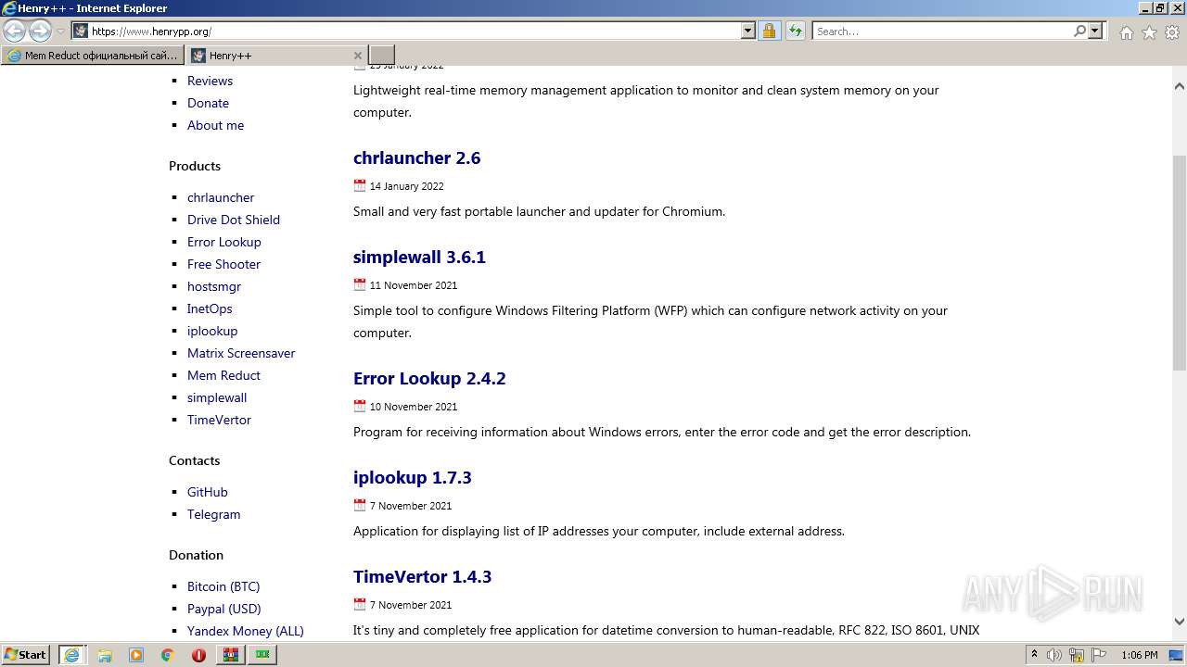Open the hostsmgr link
1187x667 pixels.
(x=214, y=286)
